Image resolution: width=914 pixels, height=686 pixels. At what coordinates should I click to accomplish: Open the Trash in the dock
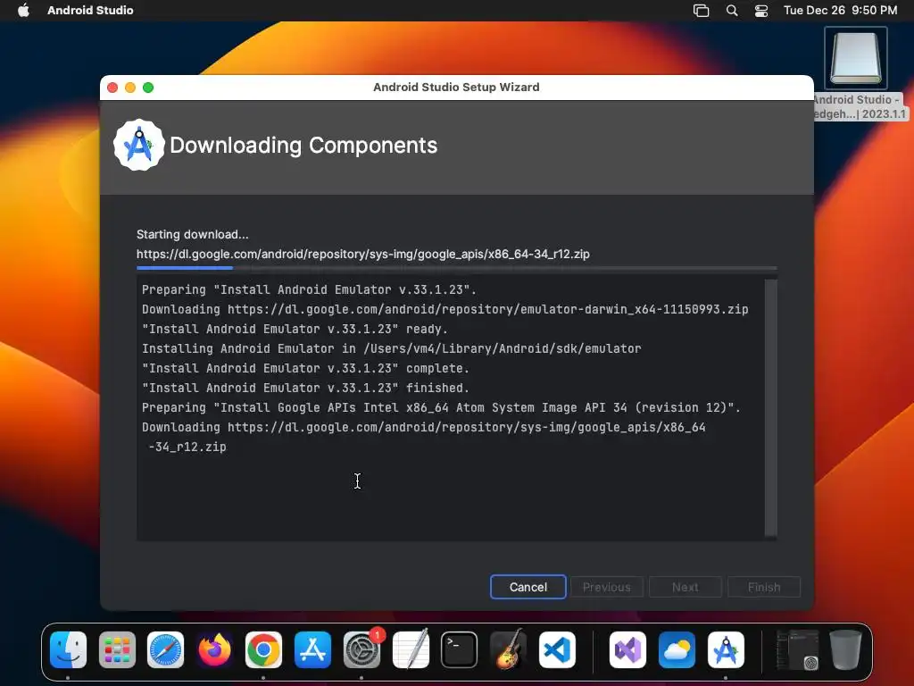click(846, 649)
